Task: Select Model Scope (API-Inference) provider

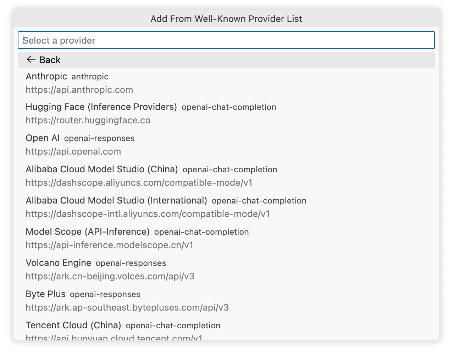Action: (x=226, y=239)
